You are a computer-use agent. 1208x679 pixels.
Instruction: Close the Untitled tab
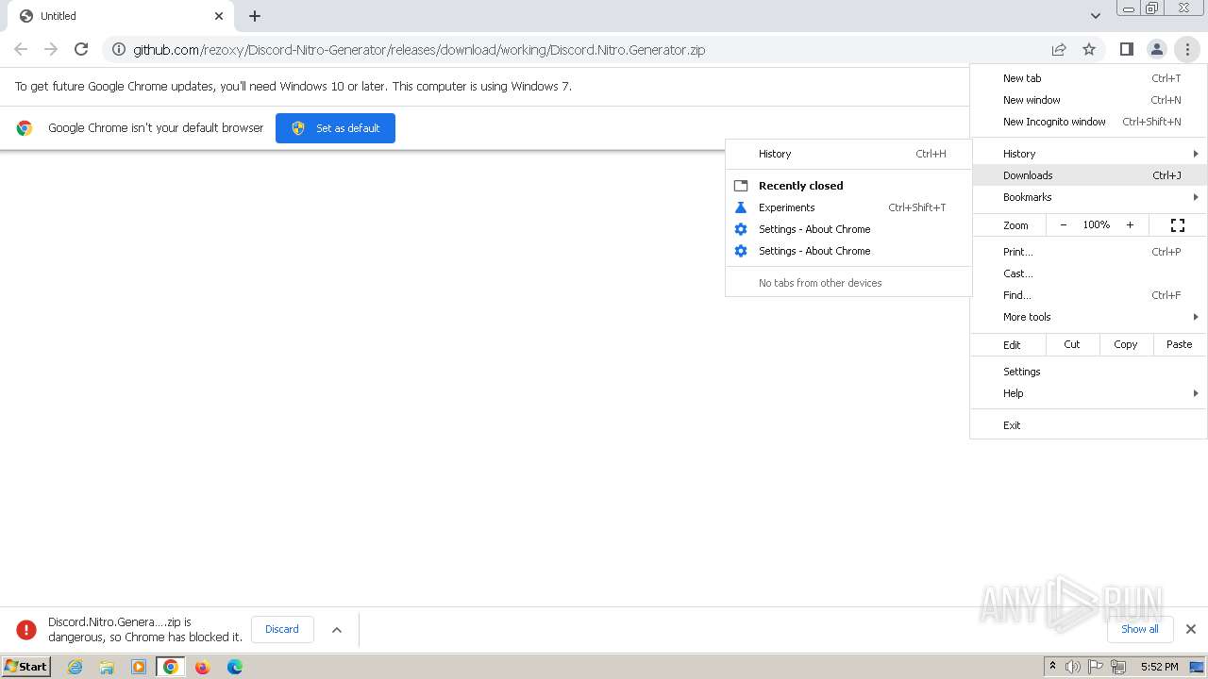pyautogui.click(x=219, y=16)
